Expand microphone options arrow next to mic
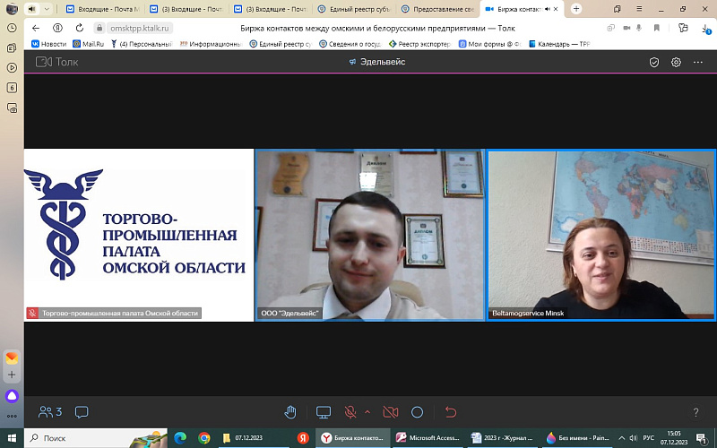Screen dimensions: 717x448 [367, 412]
